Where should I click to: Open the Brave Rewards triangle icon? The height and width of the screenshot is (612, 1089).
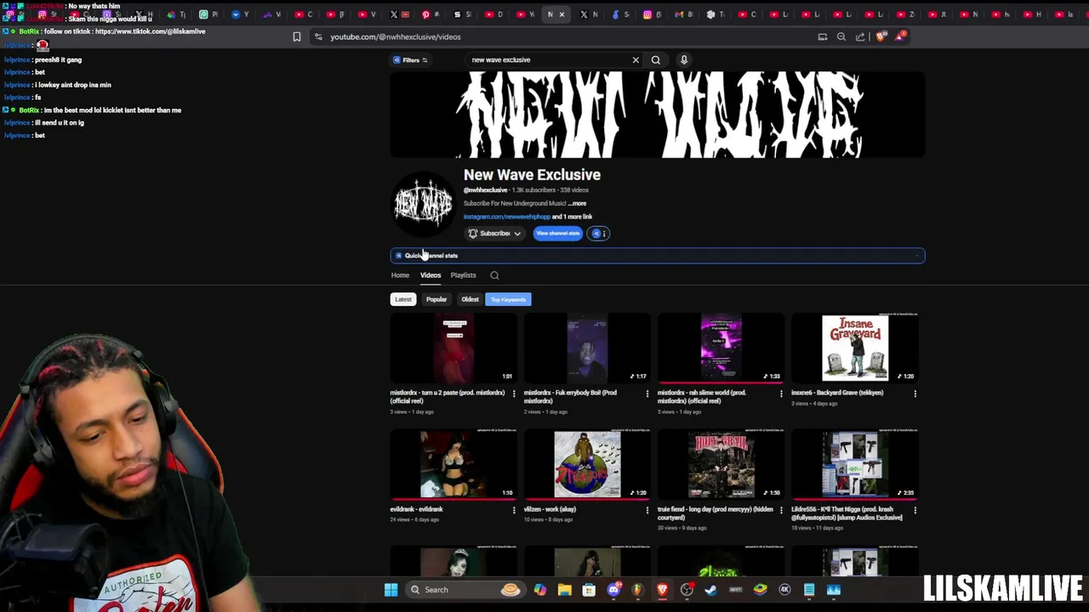900,37
